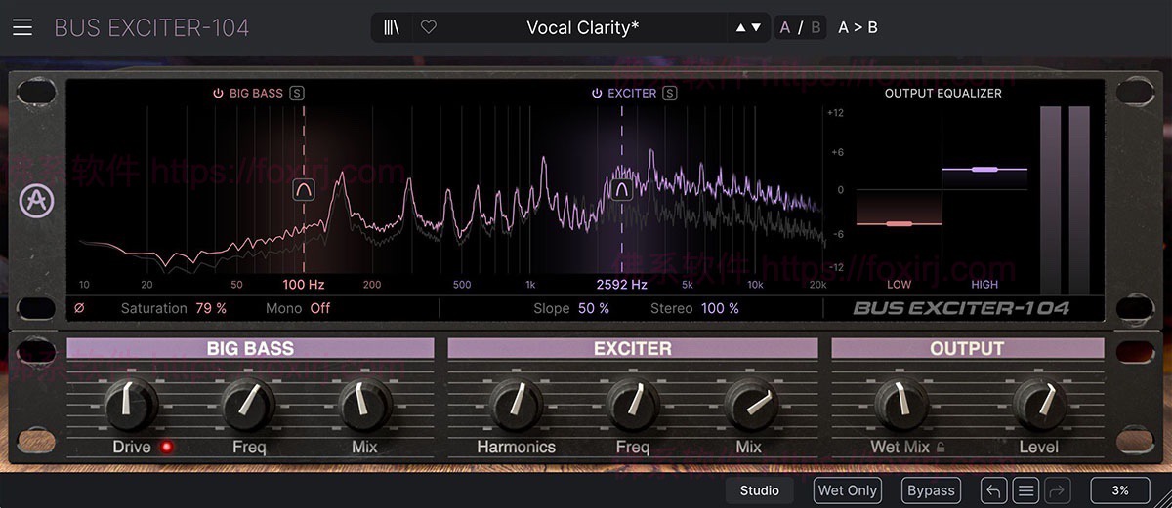Select the next preset with down arrow

coord(755,27)
